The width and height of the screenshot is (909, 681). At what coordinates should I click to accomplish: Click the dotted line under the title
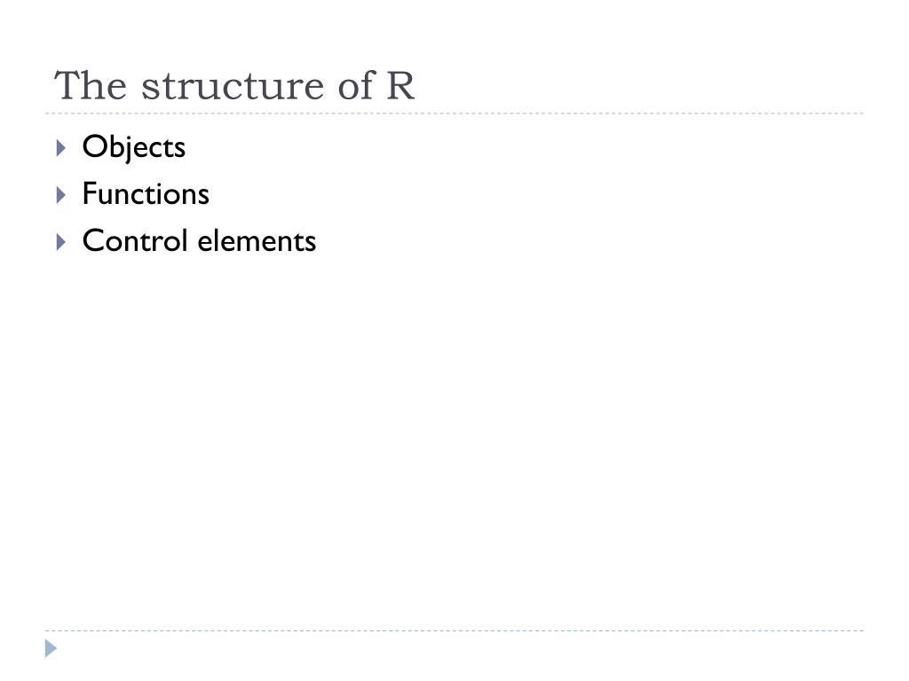454,113
